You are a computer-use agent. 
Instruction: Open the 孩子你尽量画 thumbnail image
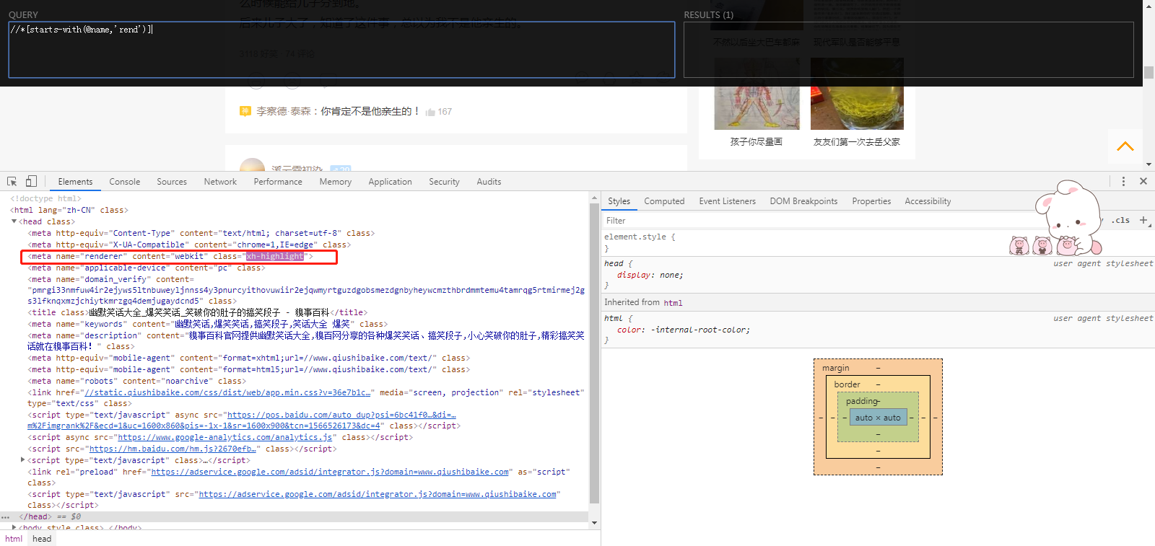click(x=757, y=94)
